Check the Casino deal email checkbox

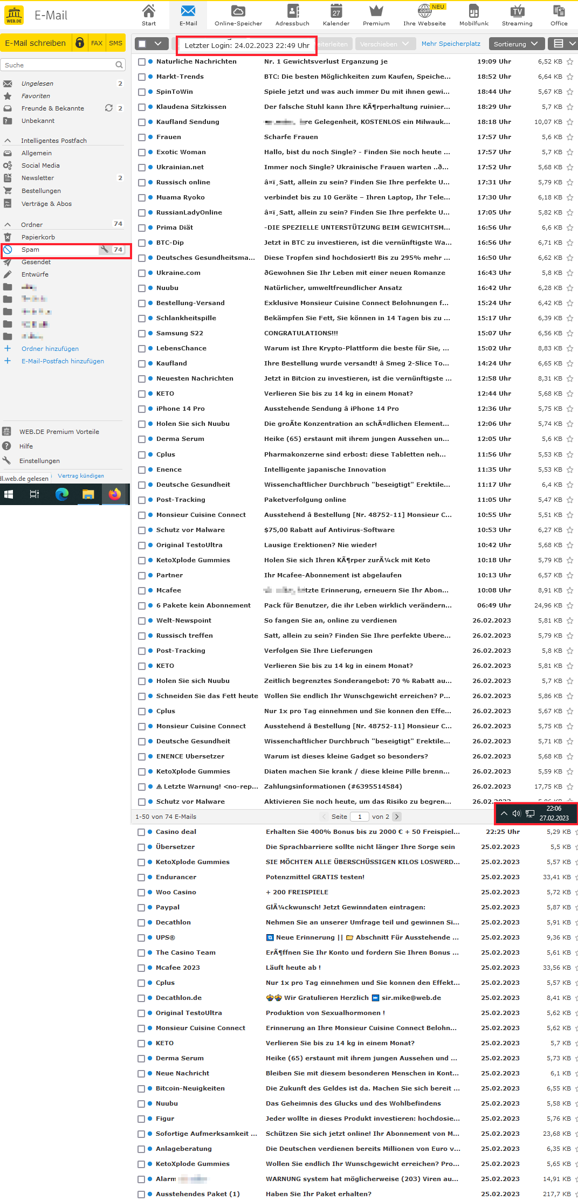pos(141,832)
